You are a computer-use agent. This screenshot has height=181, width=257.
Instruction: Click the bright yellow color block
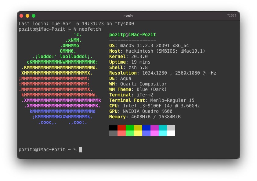pos(138,133)
